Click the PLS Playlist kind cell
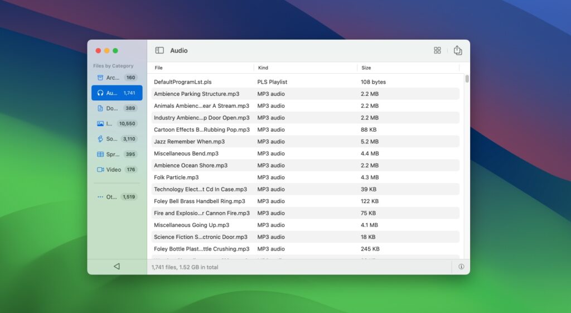The height and width of the screenshot is (313, 571). coord(272,82)
